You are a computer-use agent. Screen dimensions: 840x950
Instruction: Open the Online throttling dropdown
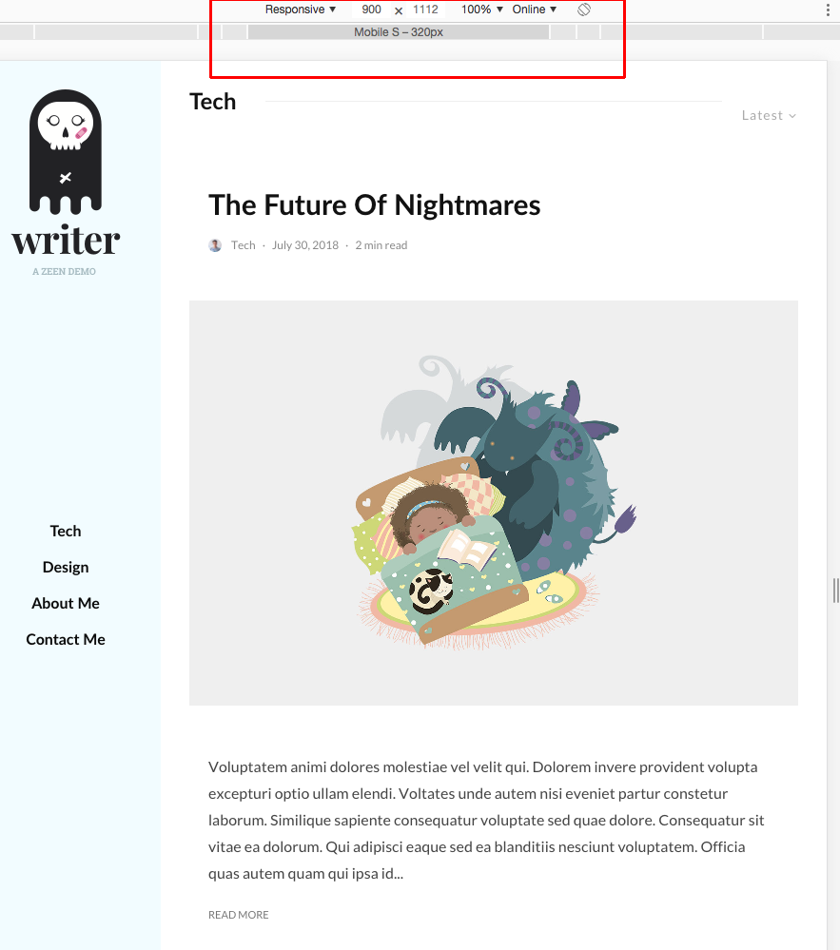point(534,10)
